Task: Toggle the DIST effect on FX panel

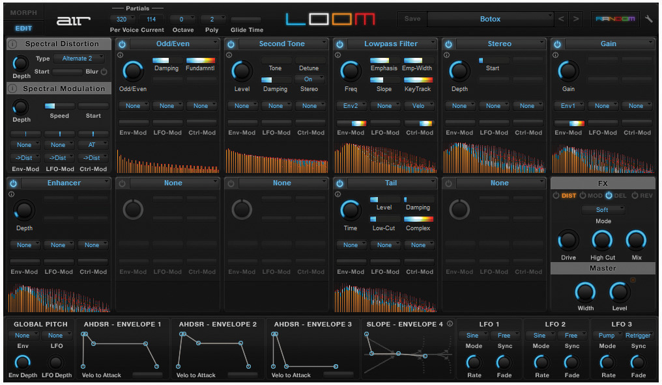Action: 564,196
